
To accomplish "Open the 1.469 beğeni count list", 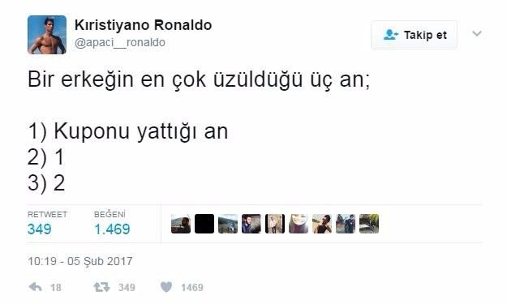I will pos(112,229).
